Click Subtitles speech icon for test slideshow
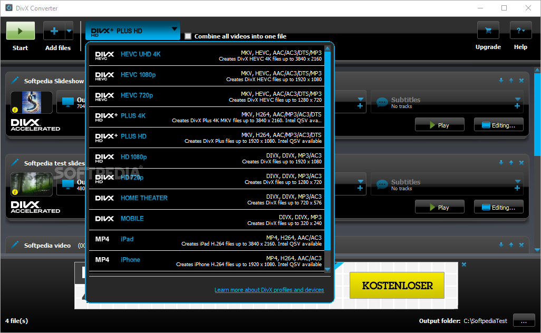Screen dimensions: 541x333 (382, 184)
